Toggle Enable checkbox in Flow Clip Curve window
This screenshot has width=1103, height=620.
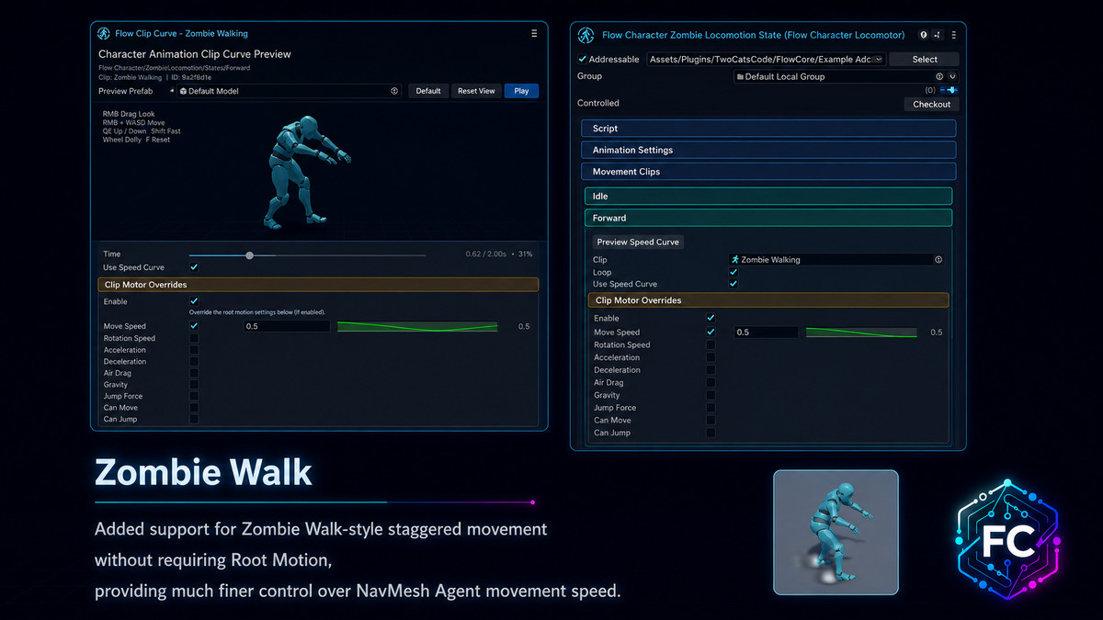194,301
